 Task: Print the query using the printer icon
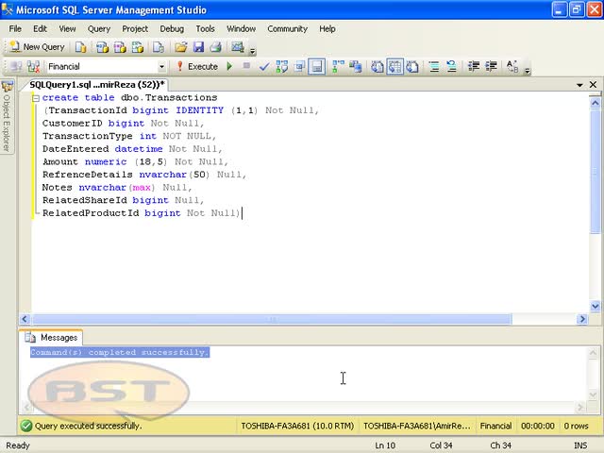pos(216,47)
